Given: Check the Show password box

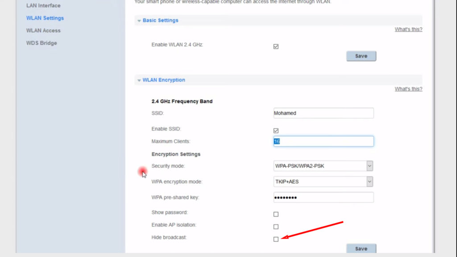Looking at the screenshot, I should pos(276,214).
